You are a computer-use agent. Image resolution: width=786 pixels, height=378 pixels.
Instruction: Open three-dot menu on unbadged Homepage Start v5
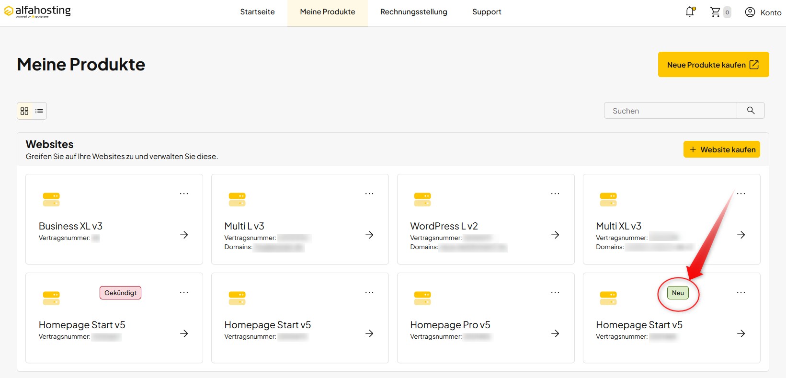(369, 292)
